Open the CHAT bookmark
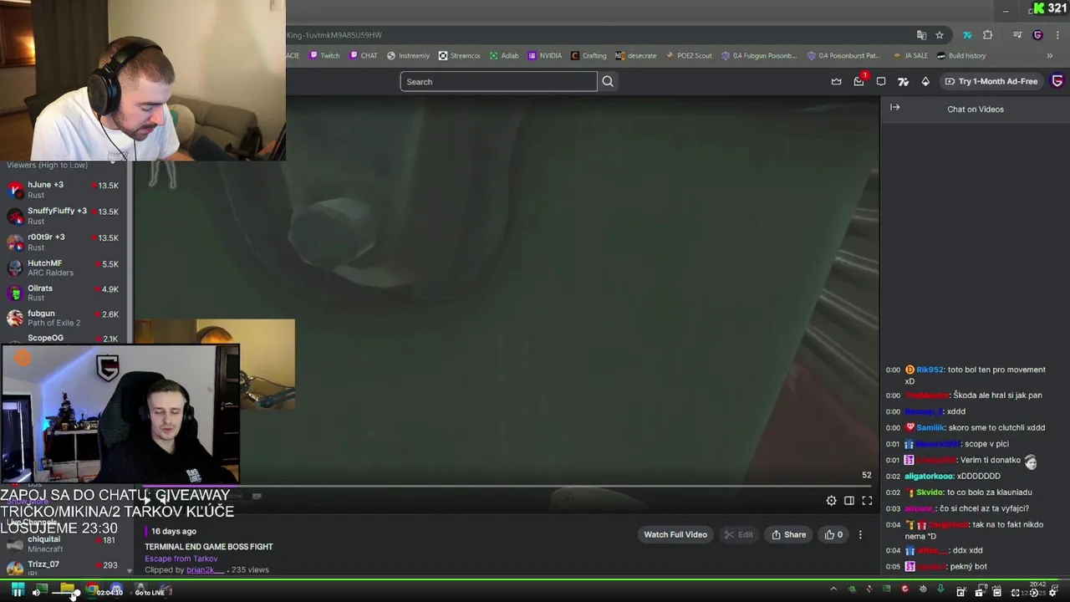 (364, 56)
